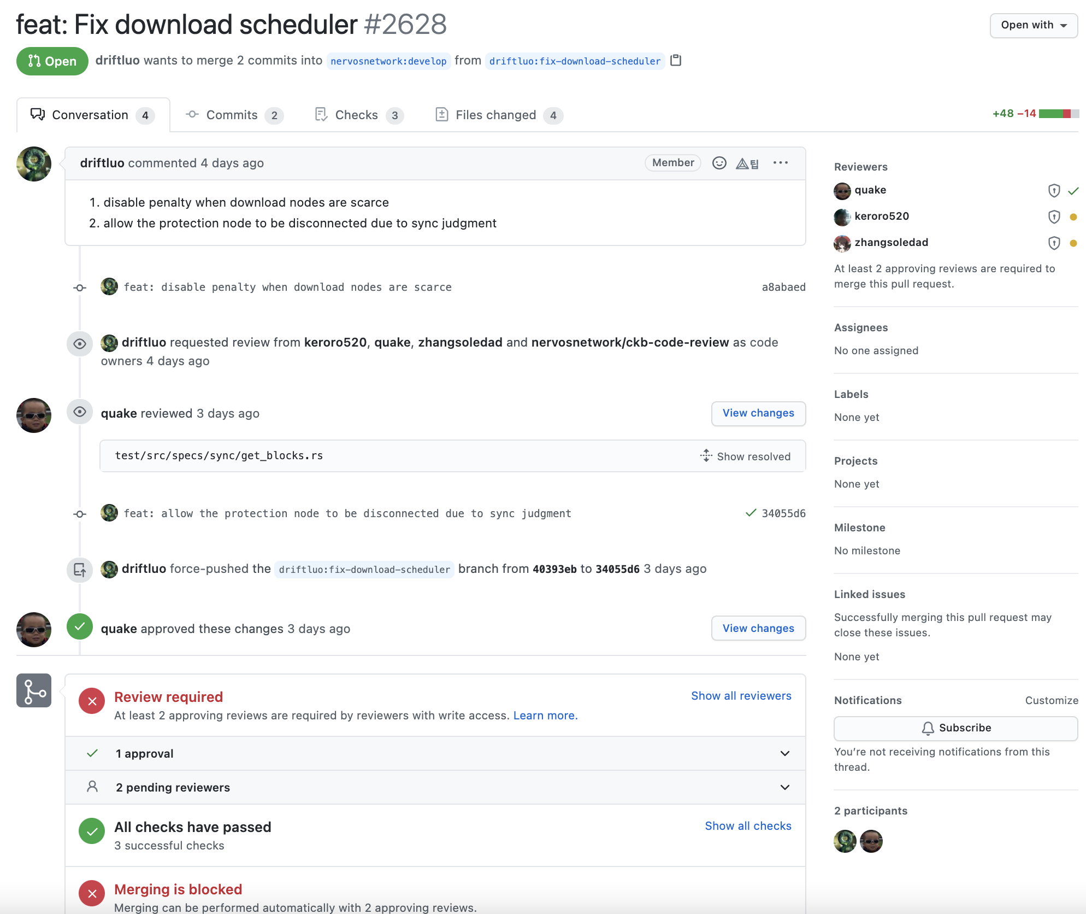
Task: Expand the 1 approval row
Action: [784, 754]
